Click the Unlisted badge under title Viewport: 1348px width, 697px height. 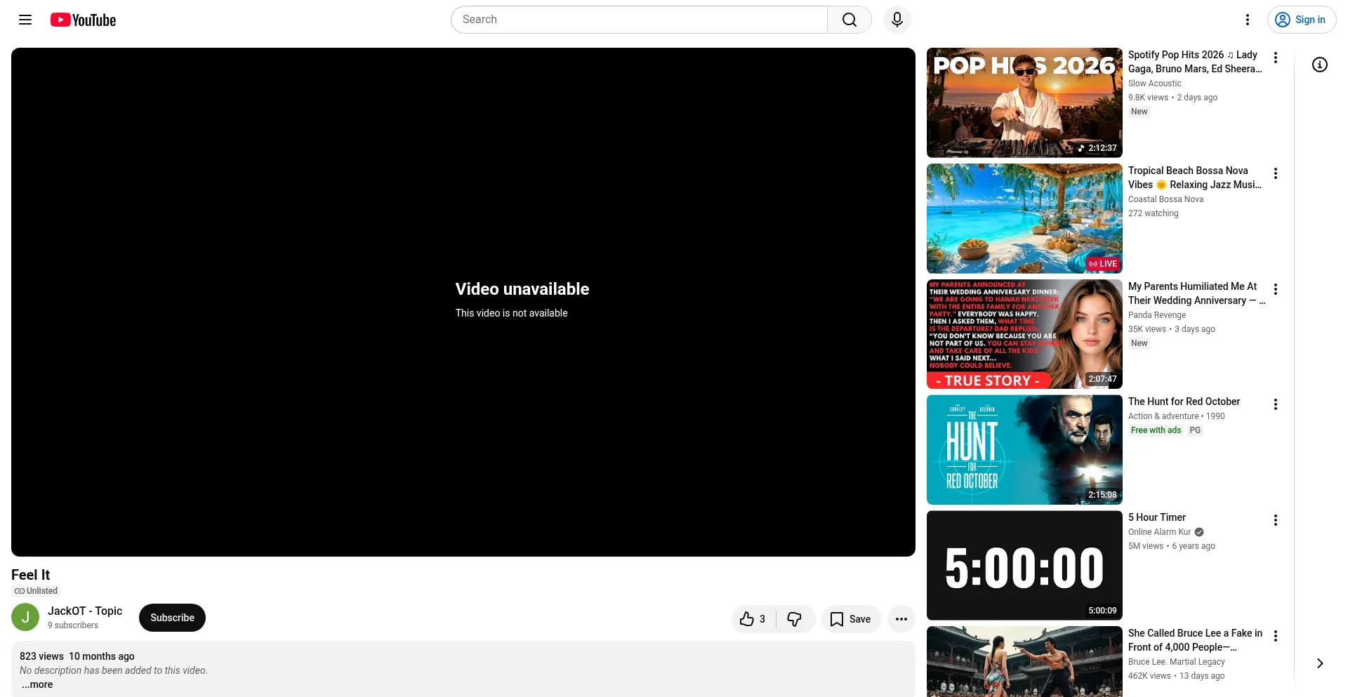[36, 591]
